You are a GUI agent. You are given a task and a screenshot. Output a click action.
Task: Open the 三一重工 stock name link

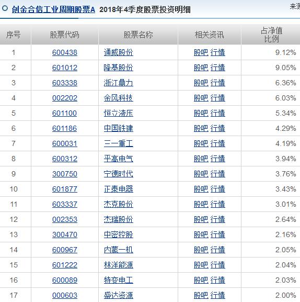pos(119,143)
